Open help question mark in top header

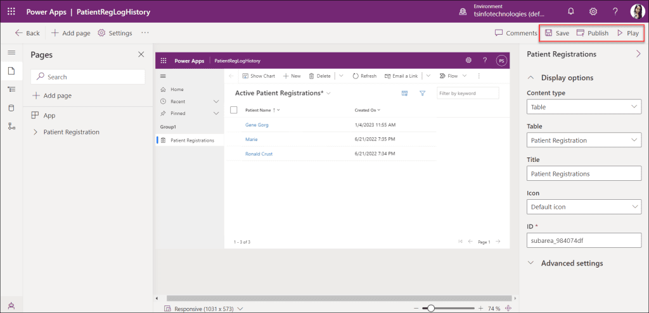pos(615,11)
